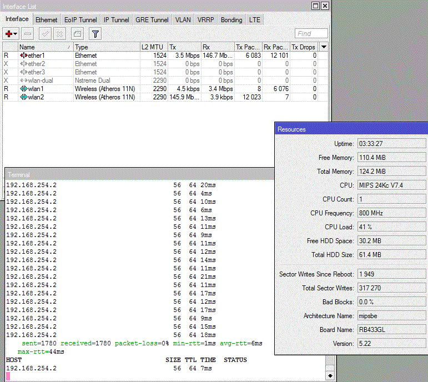Switch to the VRRP tab
This screenshot has height=382, width=428.
coord(205,20)
